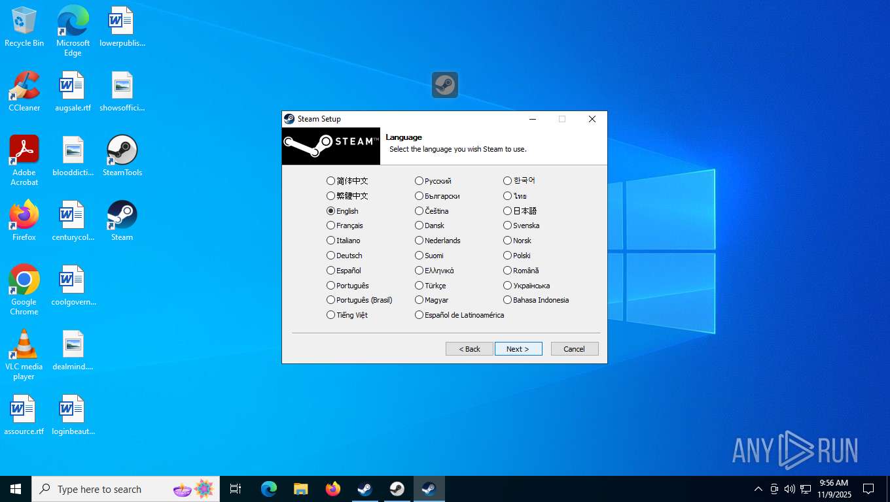This screenshot has width=890, height=502.
Task: Open the Windows Start menu
Action: [16, 489]
